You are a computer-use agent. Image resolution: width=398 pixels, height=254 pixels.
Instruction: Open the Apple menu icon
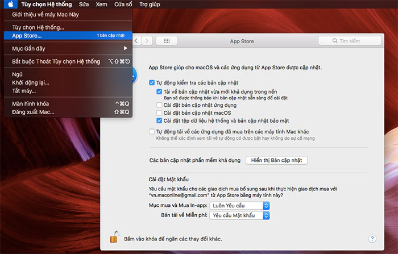(x=11, y=4)
